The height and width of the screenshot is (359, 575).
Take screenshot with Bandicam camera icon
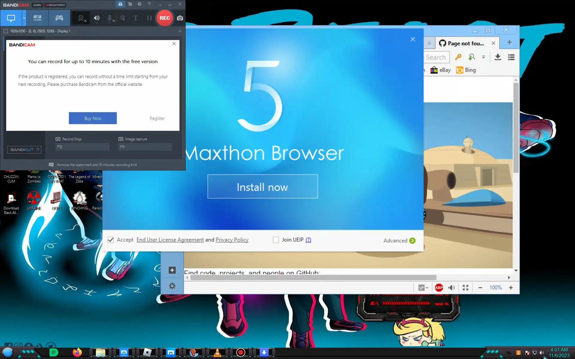180,18
